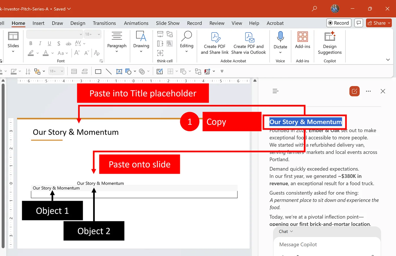Open Customize Quick Access Toolbar arrow
This screenshot has height=256, width=396.
pos(222,71)
